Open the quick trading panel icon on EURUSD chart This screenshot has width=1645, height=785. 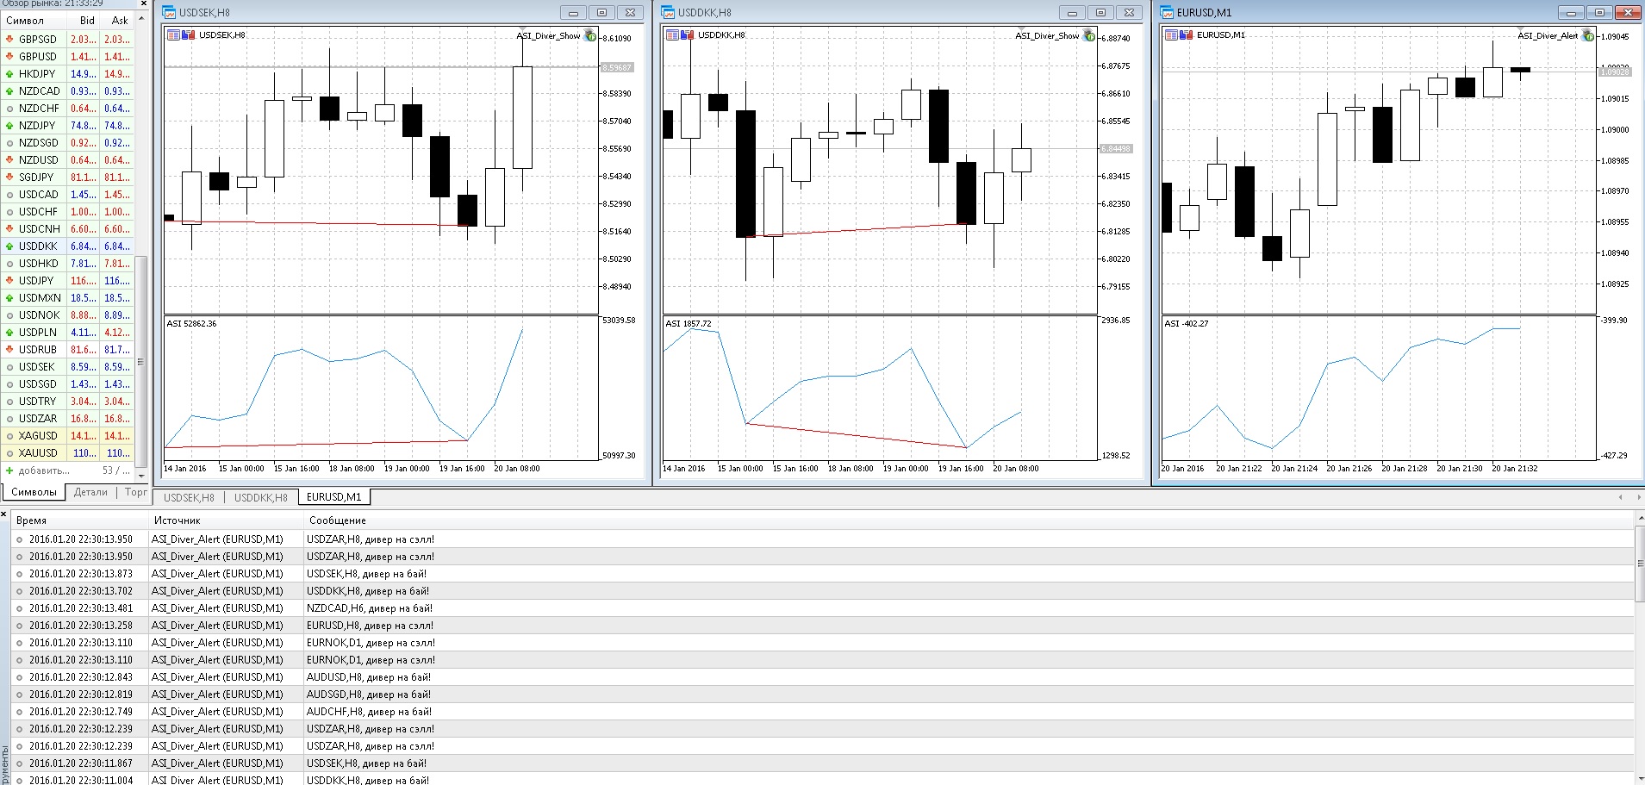click(x=1171, y=35)
